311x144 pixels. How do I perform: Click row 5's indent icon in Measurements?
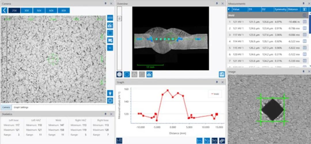(x=305, y=48)
